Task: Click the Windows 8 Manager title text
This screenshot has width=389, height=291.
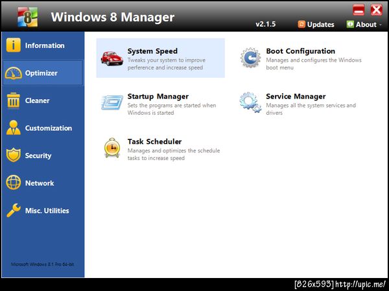Action: coord(113,17)
